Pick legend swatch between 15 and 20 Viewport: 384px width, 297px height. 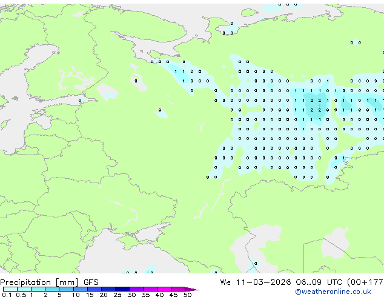pyautogui.click(x=94, y=289)
